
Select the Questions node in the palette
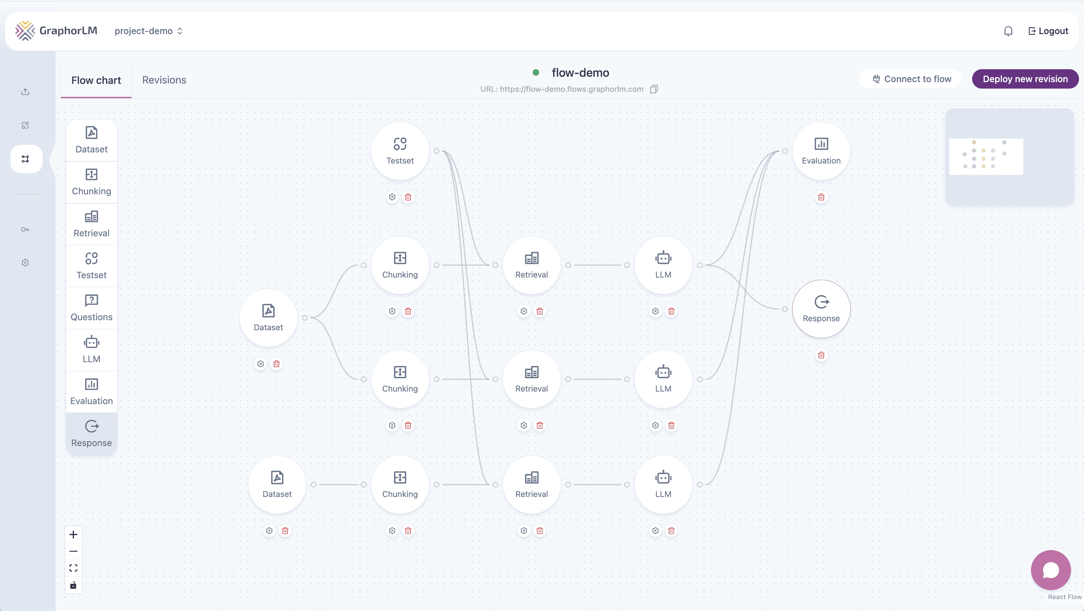(91, 308)
